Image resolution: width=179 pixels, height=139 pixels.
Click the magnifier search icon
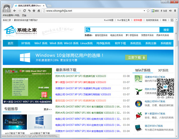coord(88,30)
